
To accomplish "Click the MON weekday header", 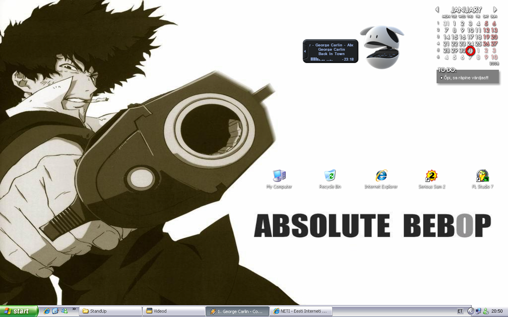I will (446, 16).
